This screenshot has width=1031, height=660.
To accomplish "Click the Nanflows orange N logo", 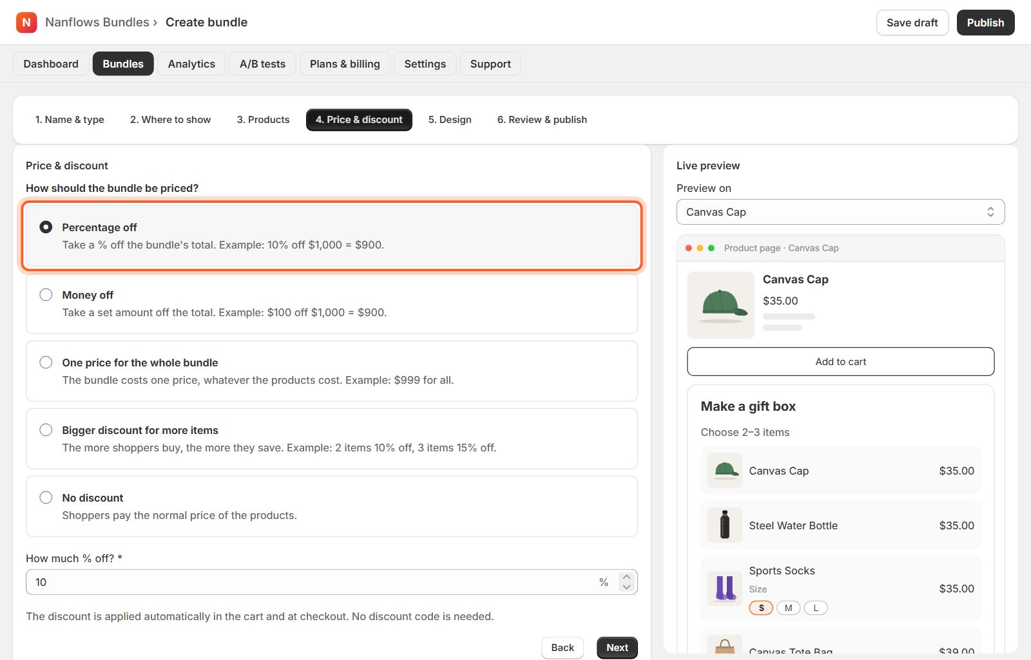I will pyautogui.click(x=26, y=23).
